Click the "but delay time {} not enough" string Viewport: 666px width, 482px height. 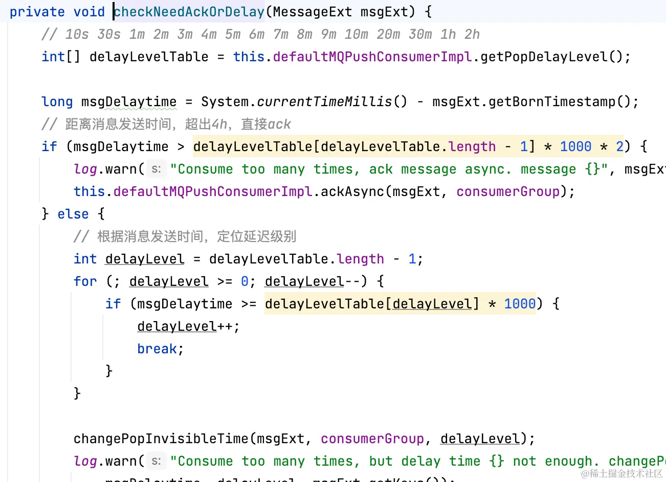pyautogui.click(x=418, y=461)
